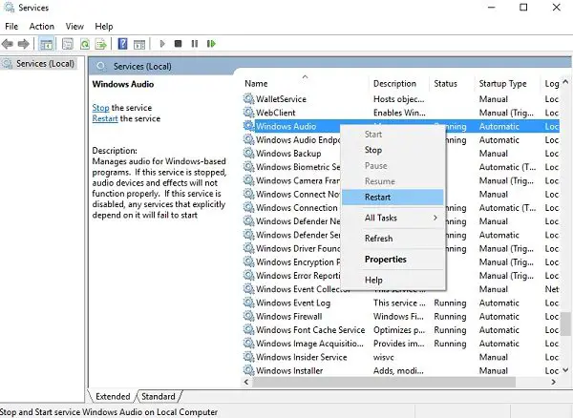Click the Start Service play icon

(x=162, y=44)
